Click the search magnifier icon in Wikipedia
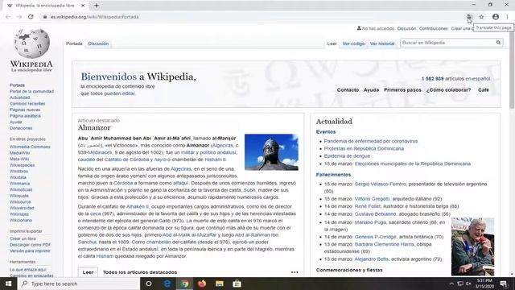 [498, 43]
